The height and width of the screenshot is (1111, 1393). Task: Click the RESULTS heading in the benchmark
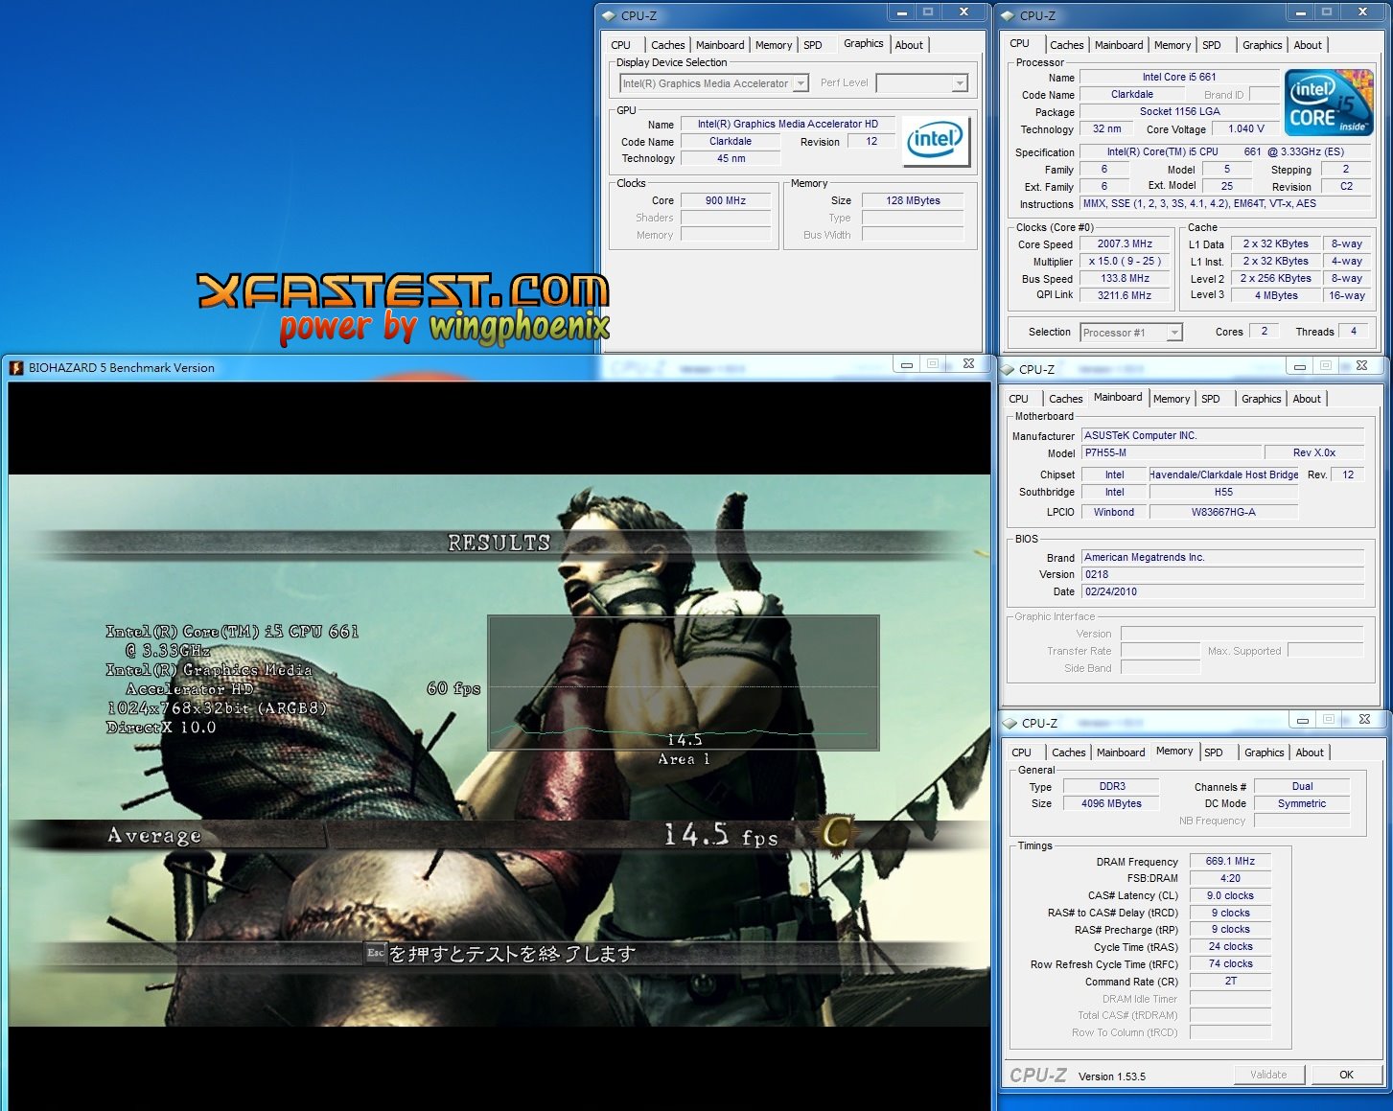click(499, 543)
